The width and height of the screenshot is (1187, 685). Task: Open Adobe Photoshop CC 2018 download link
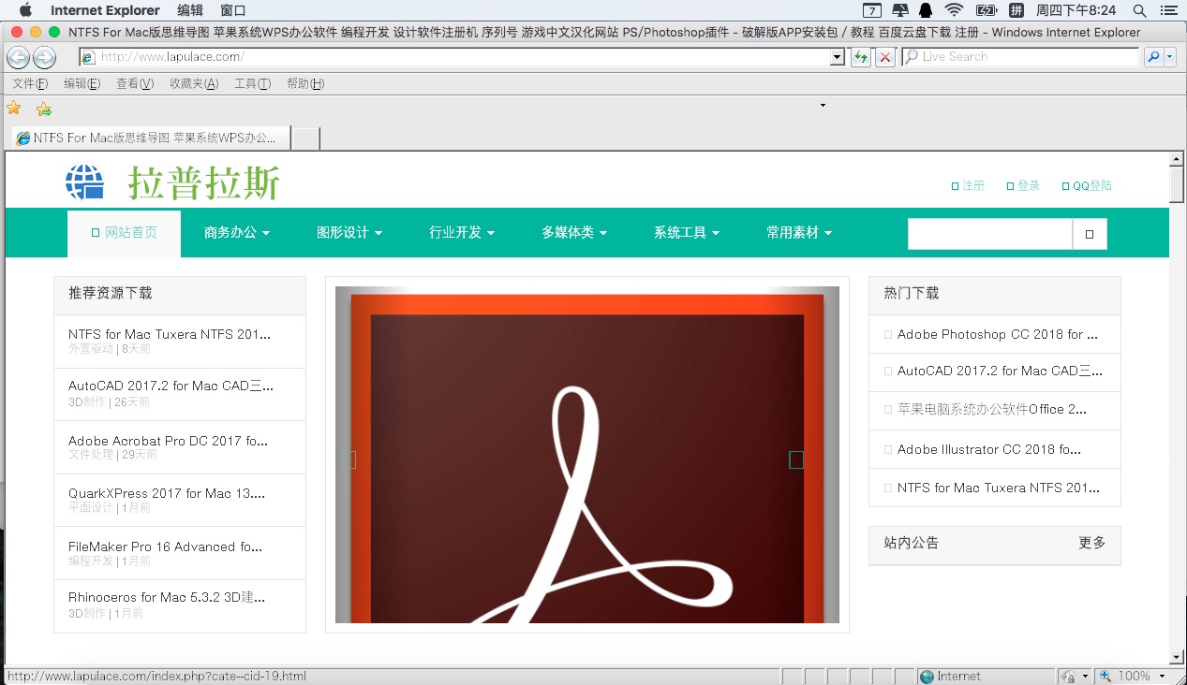coord(997,334)
